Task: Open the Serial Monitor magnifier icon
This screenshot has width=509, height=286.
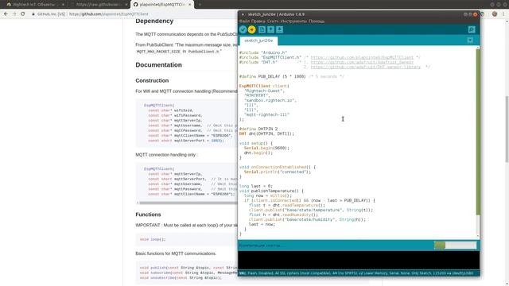Action: pyautogui.click(x=472, y=29)
